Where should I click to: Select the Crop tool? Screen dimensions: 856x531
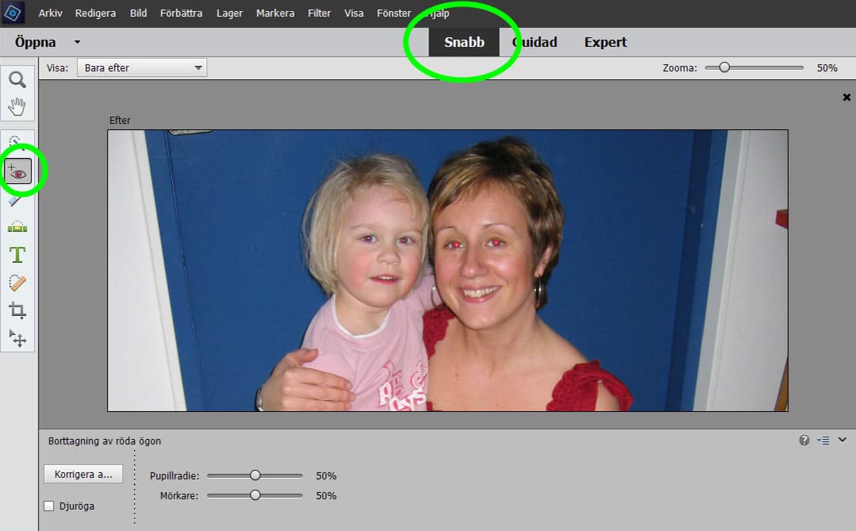17,310
